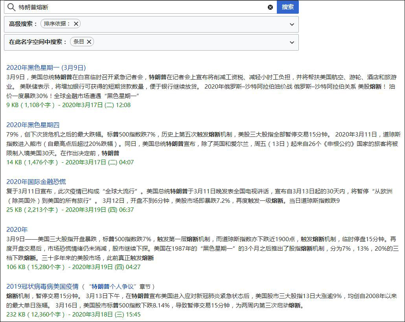Open the 2020年国际金融恐慌 article link

coord(36,182)
